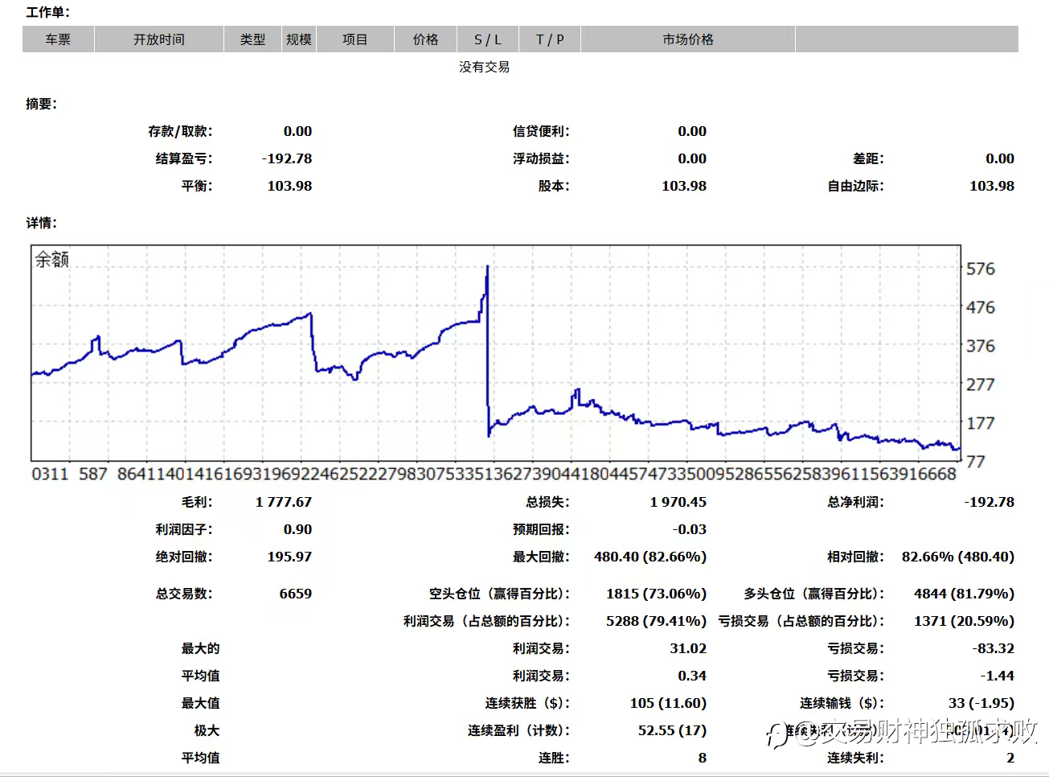Image resolution: width=1049 pixels, height=777 pixels.
Task: Click the 项目 column header
Action: click(x=355, y=39)
